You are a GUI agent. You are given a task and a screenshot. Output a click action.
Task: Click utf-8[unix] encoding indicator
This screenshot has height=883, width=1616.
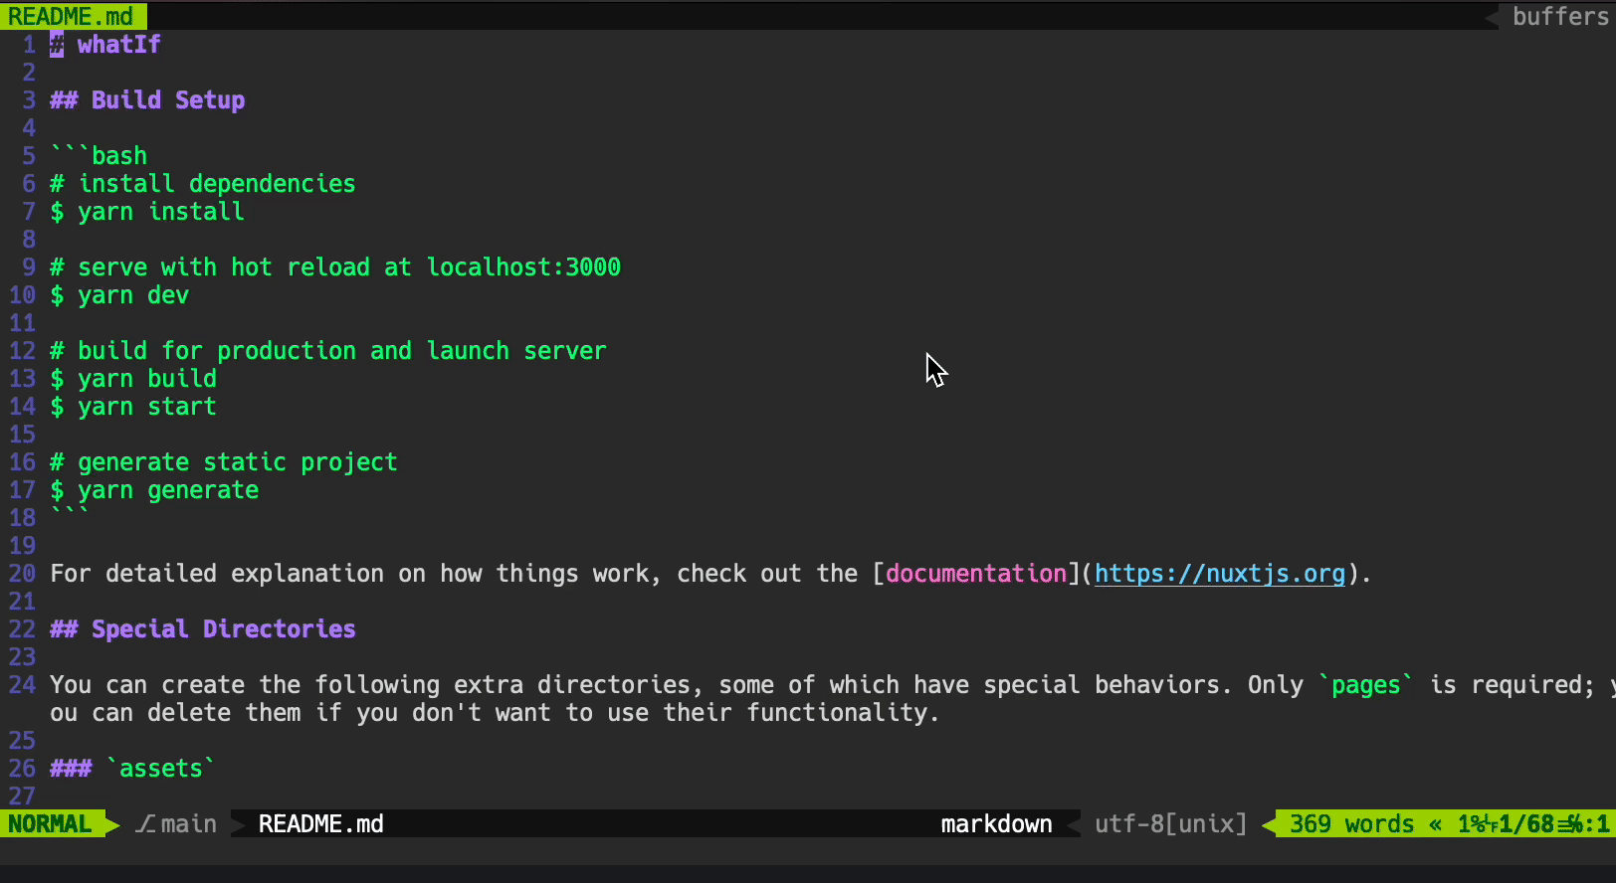tap(1170, 824)
